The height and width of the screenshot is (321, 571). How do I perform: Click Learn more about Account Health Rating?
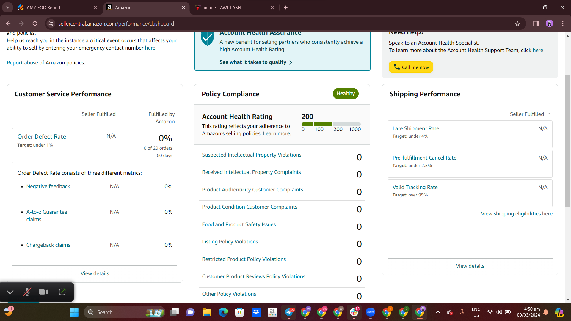click(x=276, y=133)
